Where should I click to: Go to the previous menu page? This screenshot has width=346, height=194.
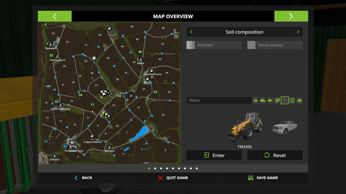pos(55,16)
